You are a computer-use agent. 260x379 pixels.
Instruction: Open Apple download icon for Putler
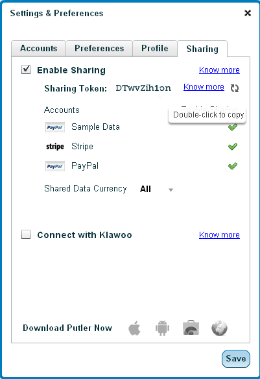coord(134,328)
